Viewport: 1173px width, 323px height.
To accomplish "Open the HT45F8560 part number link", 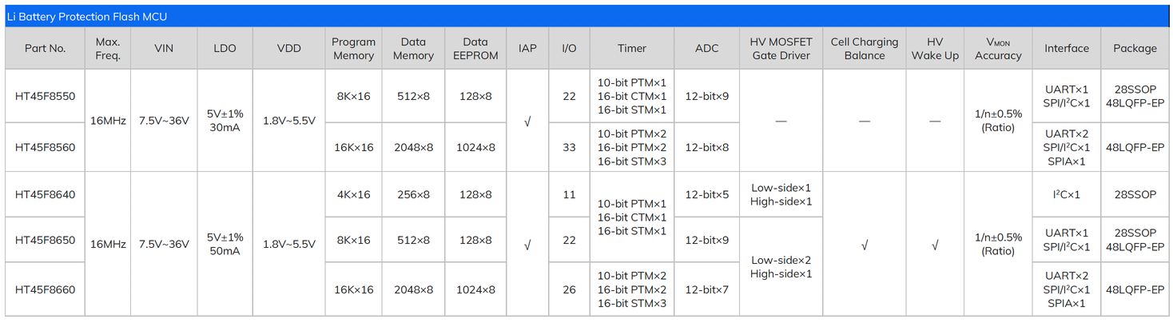I will coord(45,147).
